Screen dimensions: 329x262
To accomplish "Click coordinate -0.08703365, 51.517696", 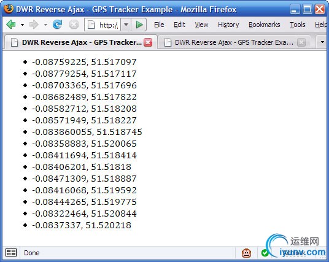I will click(x=84, y=85).
